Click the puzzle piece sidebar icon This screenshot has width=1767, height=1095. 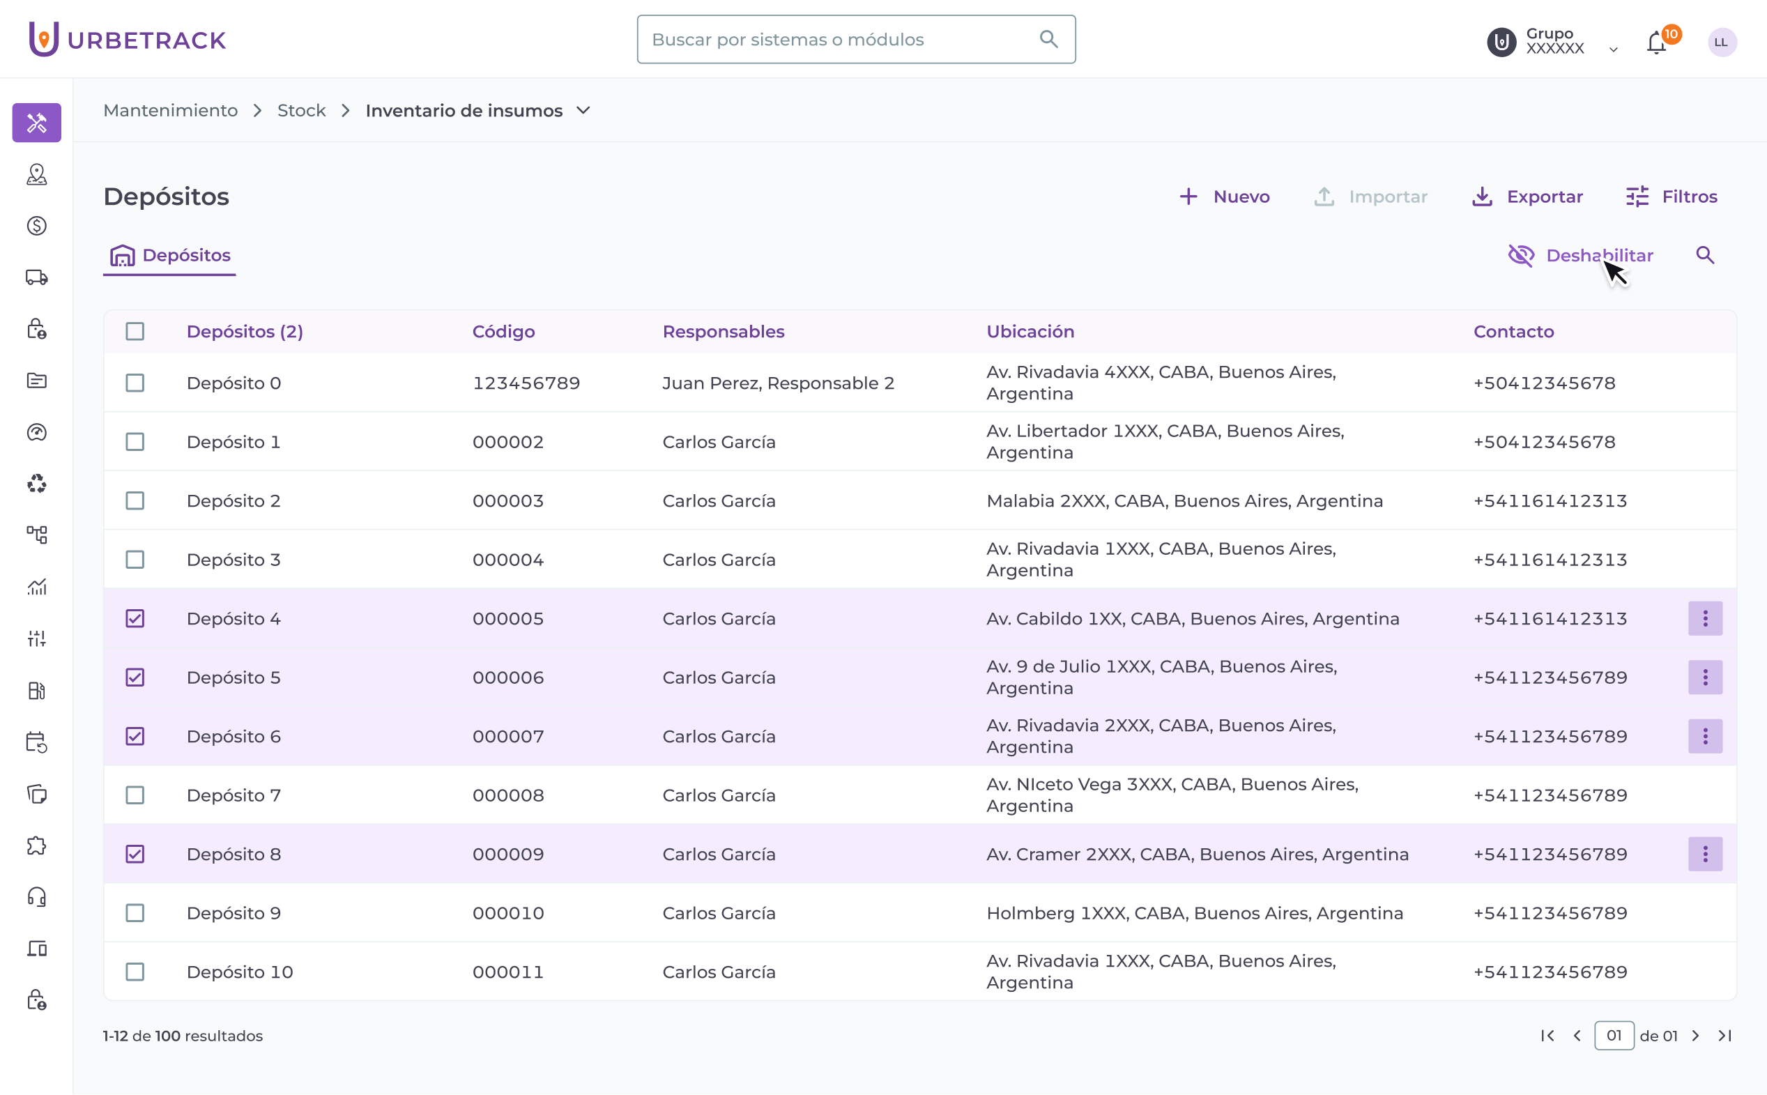point(37,846)
